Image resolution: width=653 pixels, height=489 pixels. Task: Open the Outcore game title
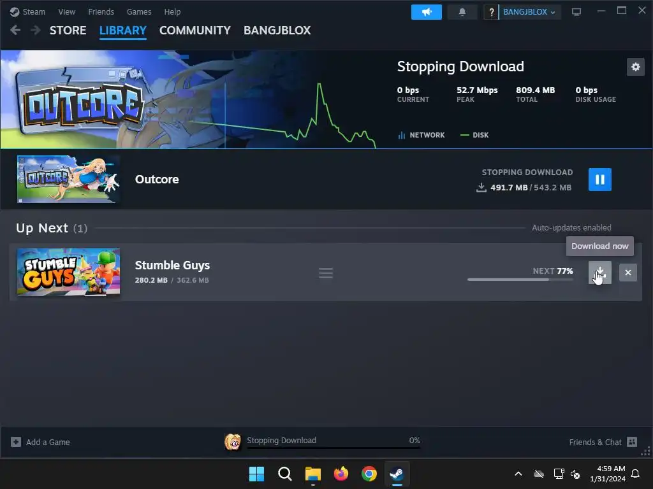[157, 179]
